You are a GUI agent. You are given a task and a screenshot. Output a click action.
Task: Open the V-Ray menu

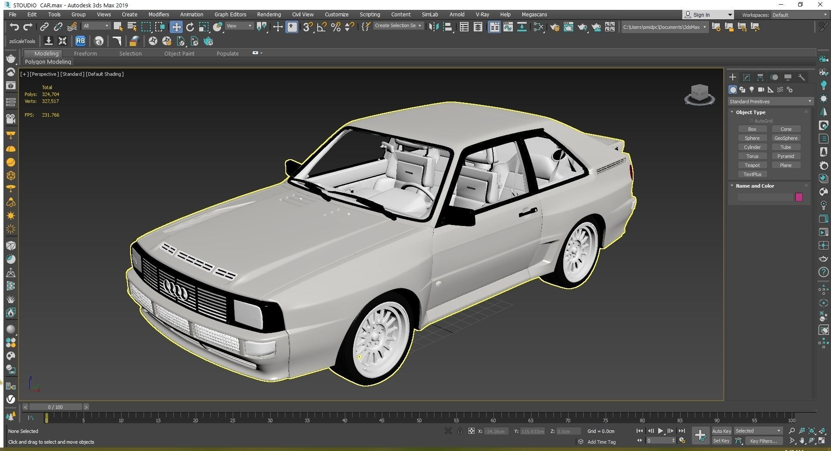(x=482, y=15)
